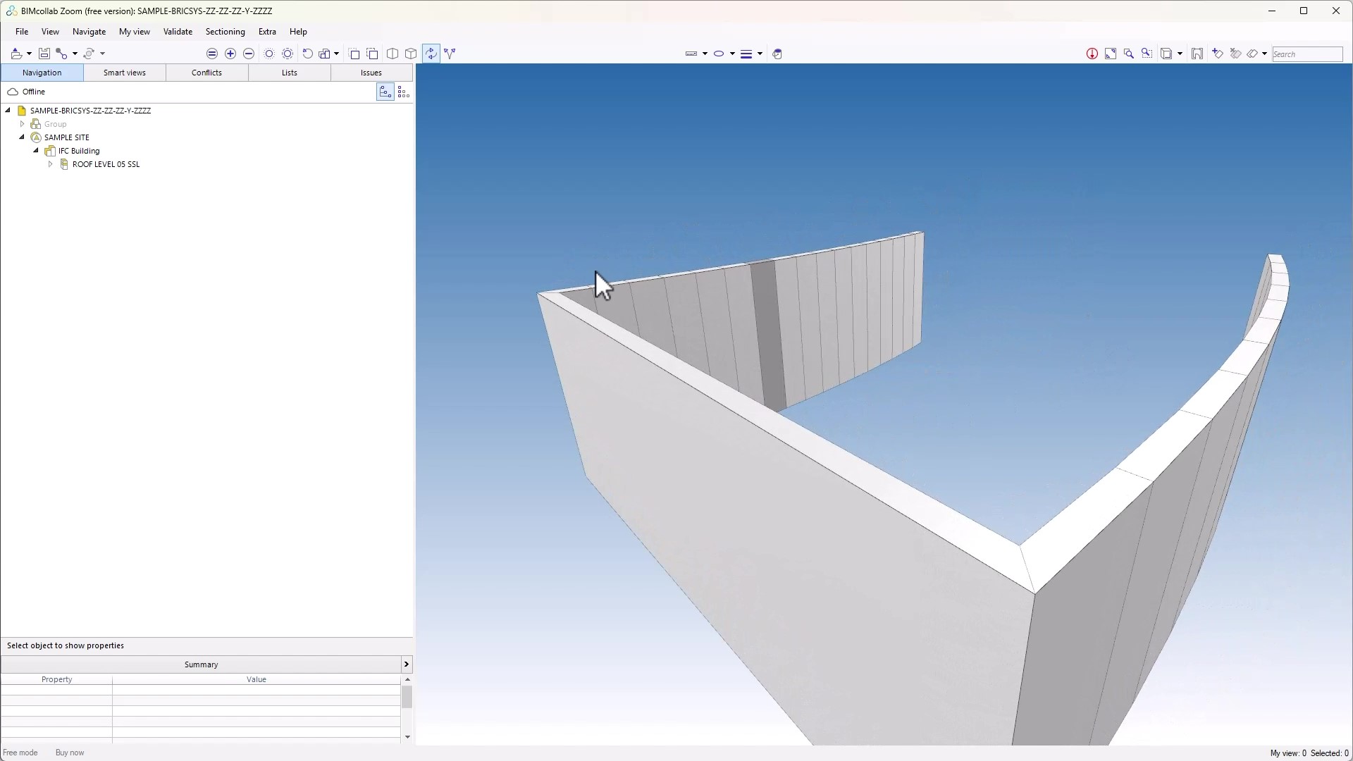The image size is (1353, 761).
Task: Open the Sectioning menu
Action: pyautogui.click(x=225, y=32)
